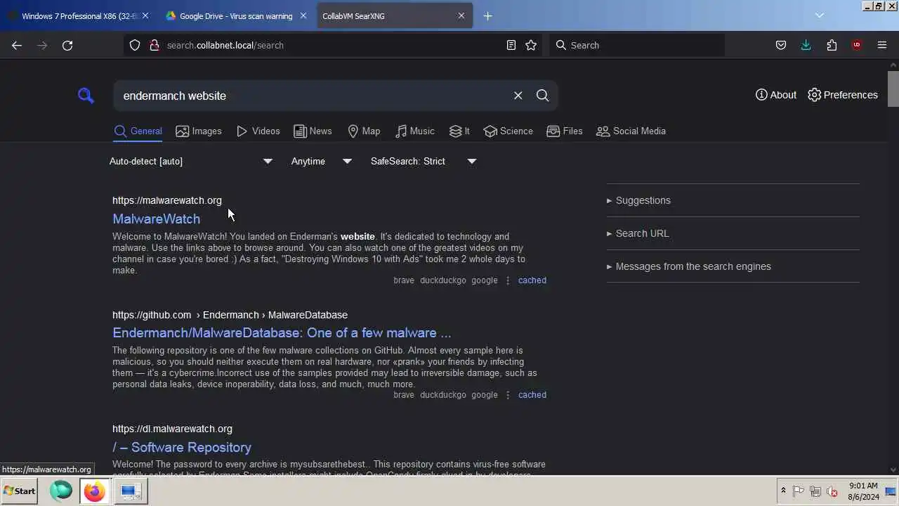Open cached link for MalwareWatch result
Viewport: 899px width, 506px height.
pyautogui.click(x=532, y=280)
